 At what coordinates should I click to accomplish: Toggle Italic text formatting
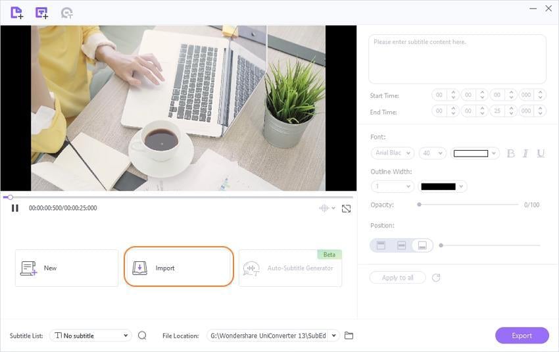point(525,153)
